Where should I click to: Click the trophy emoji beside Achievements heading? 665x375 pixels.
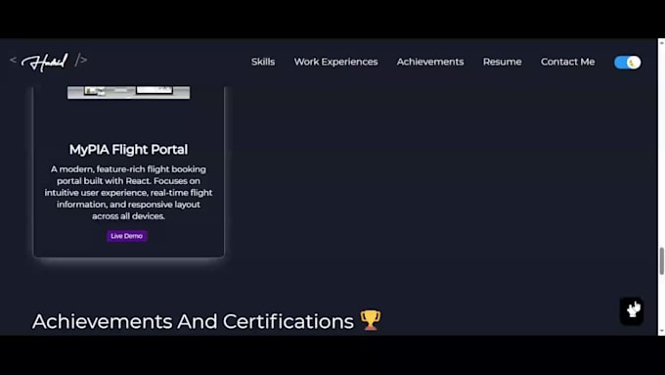point(371,320)
